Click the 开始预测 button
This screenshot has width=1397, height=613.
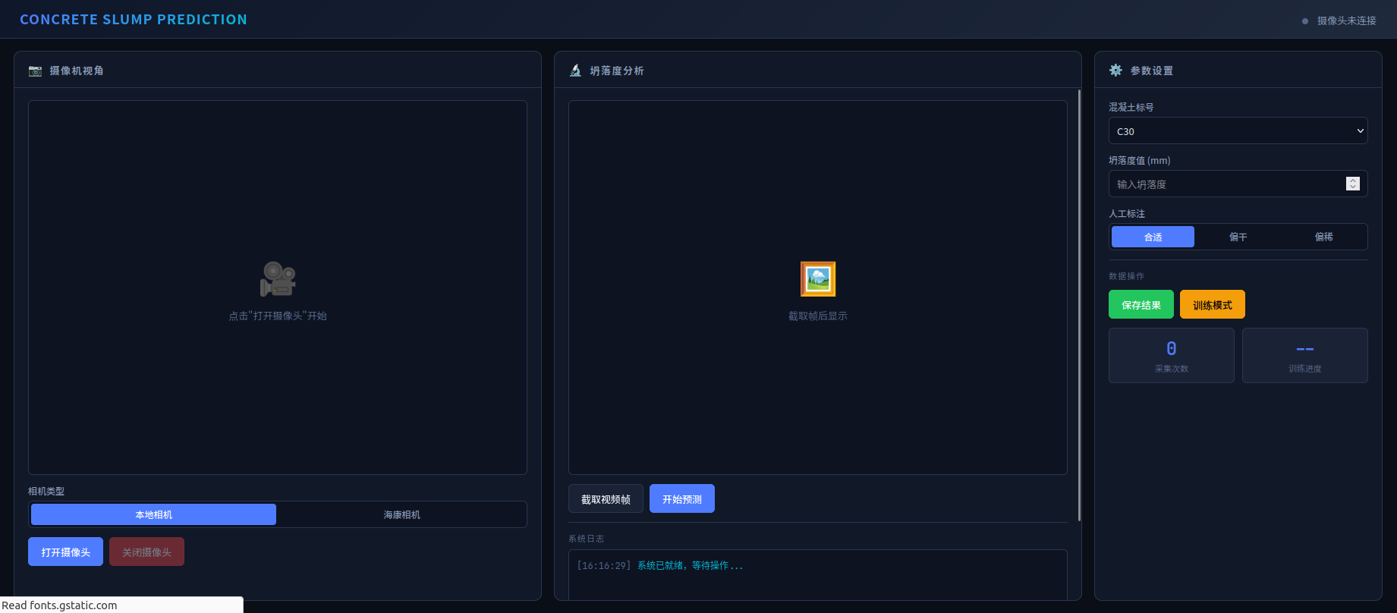point(682,498)
